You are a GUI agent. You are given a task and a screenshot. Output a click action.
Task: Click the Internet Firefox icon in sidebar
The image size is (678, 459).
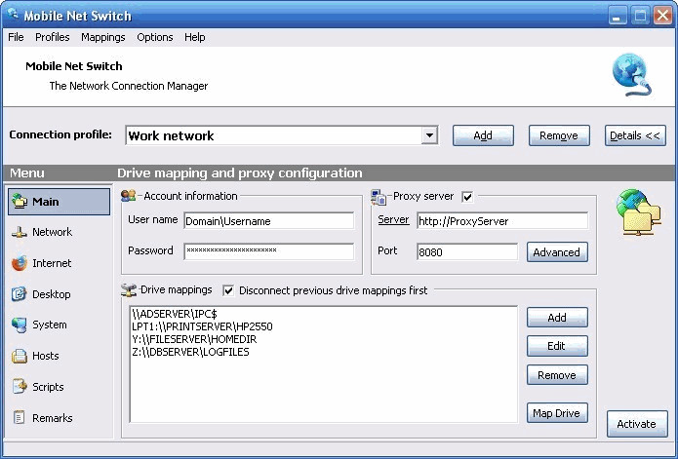click(x=20, y=263)
